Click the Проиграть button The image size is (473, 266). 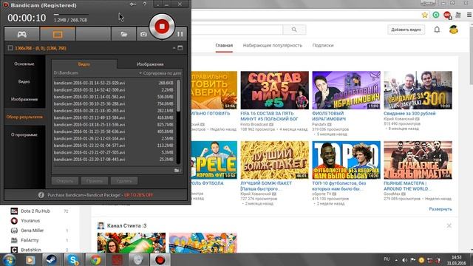(x=95, y=181)
